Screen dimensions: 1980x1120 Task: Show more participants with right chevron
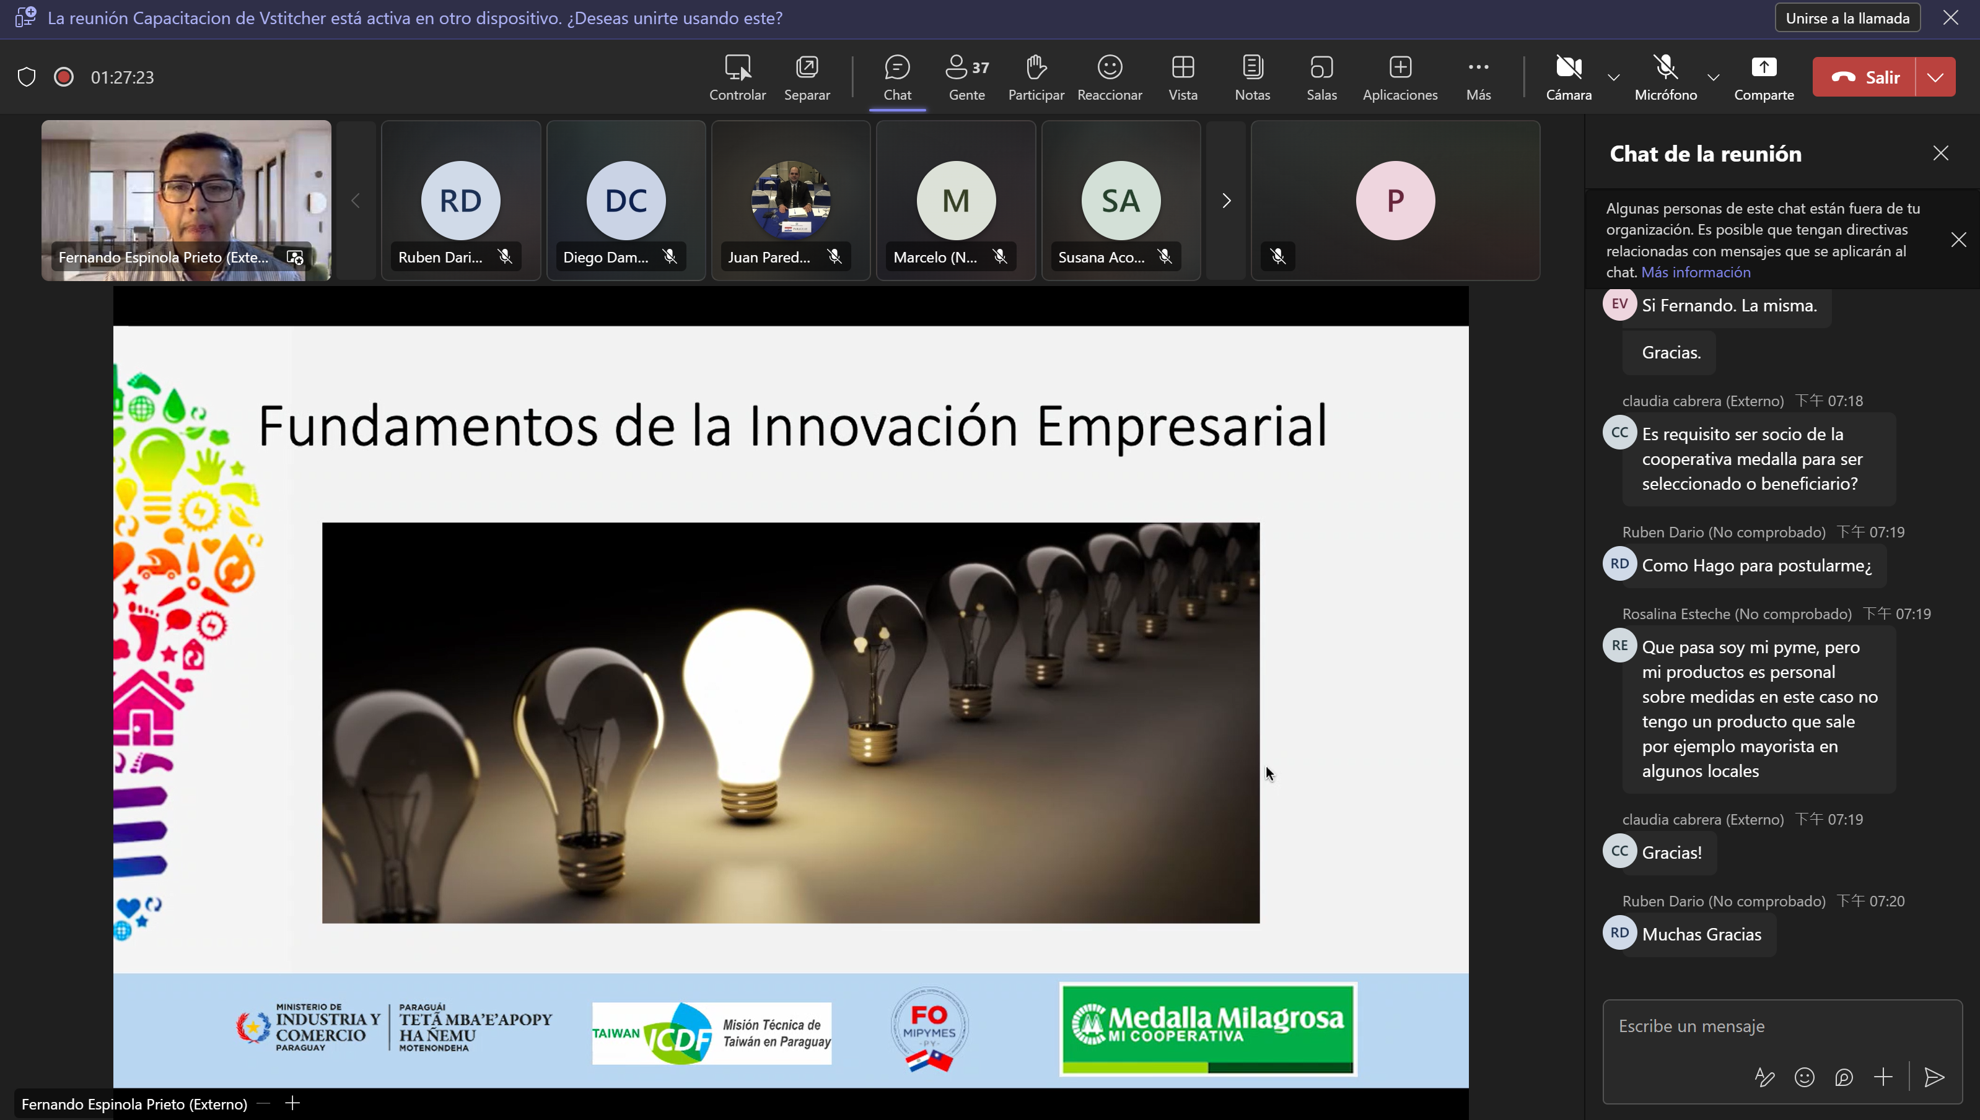pyautogui.click(x=1226, y=201)
